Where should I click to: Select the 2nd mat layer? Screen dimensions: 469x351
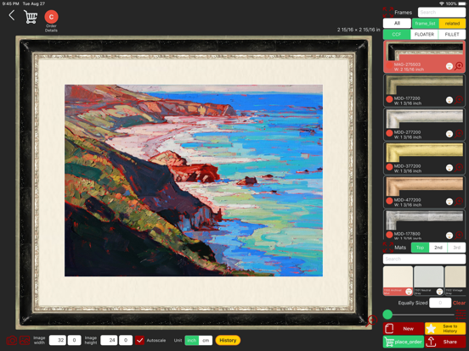click(438, 248)
